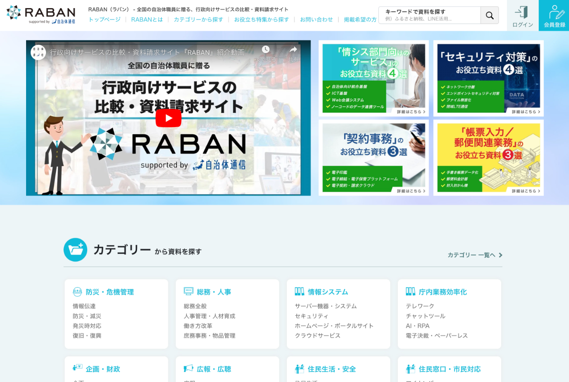569x382 pixels.
Task: Open the RABANとは nav item
Action: pyautogui.click(x=147, y=19)
